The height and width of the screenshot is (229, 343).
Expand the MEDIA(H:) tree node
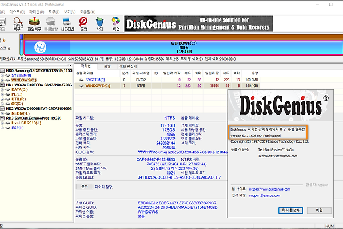(2, 113)
